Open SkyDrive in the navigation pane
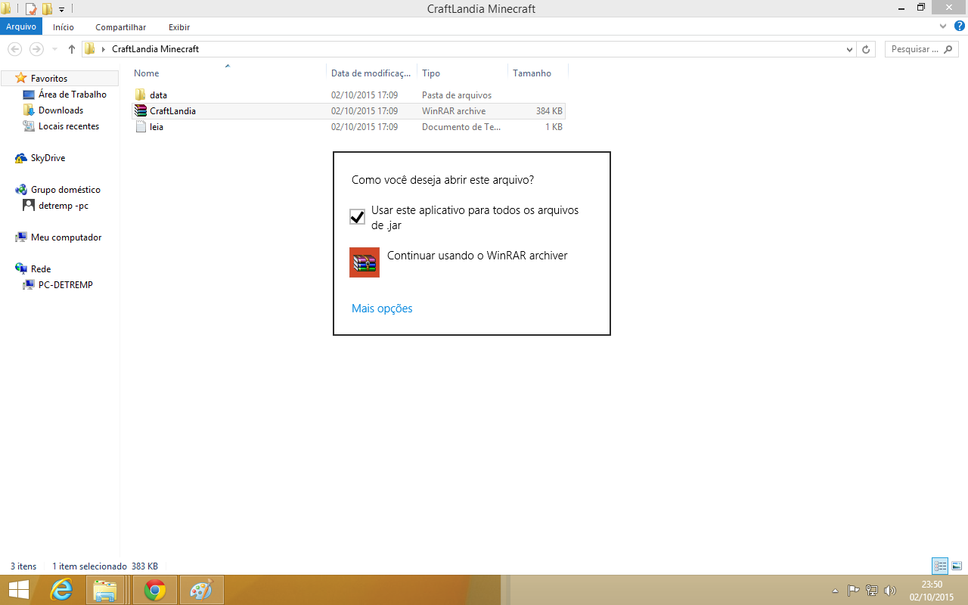The height and width of the screenshot is (605, 968). coord(48,158)
